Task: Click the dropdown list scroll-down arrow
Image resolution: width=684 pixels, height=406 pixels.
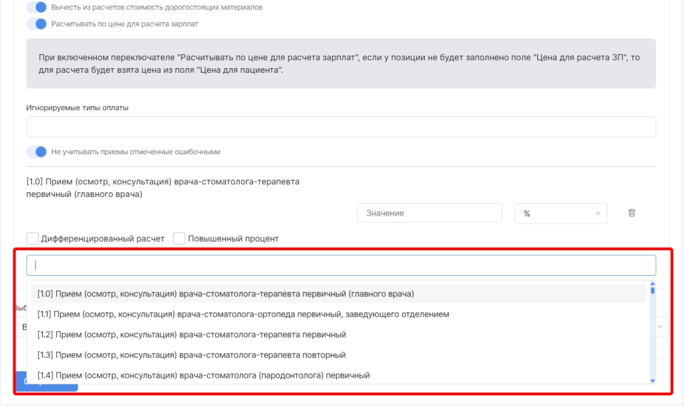Action: click(x=653, y=380)
